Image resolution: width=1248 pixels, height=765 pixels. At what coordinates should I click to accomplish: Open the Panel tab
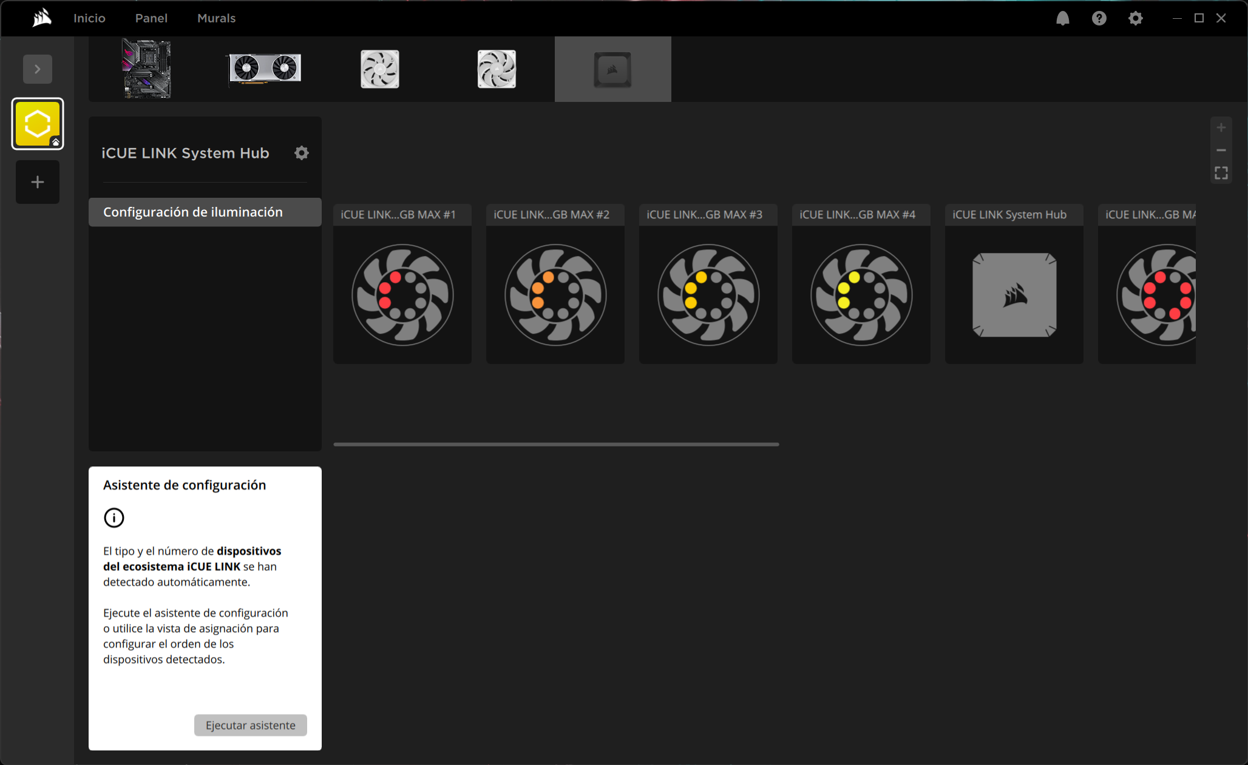tap(151, 18)
